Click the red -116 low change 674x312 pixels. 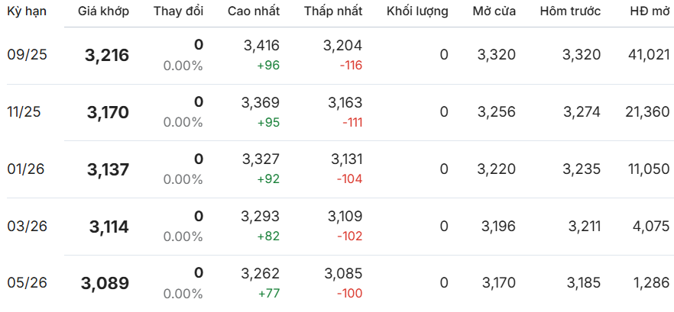pyautogui.click(x=351, y=66)
